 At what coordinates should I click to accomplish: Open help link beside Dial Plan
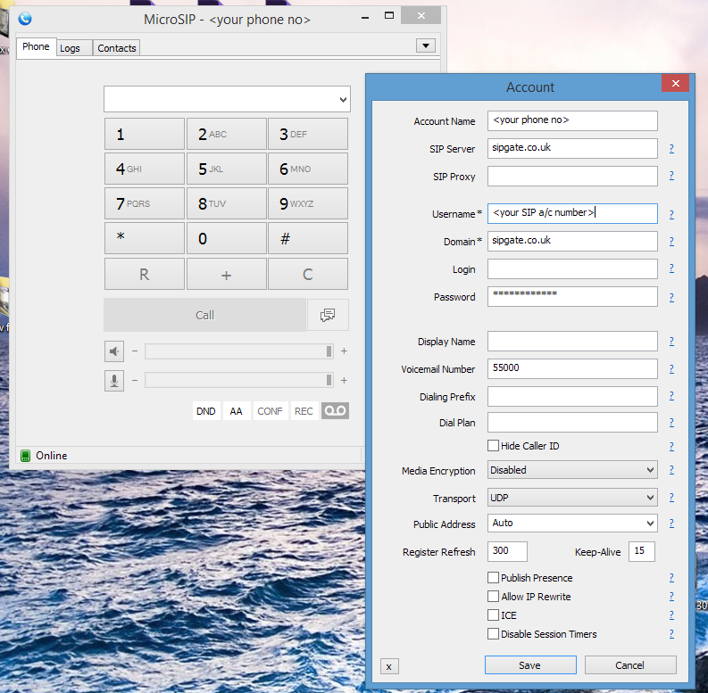click(671, 422)
